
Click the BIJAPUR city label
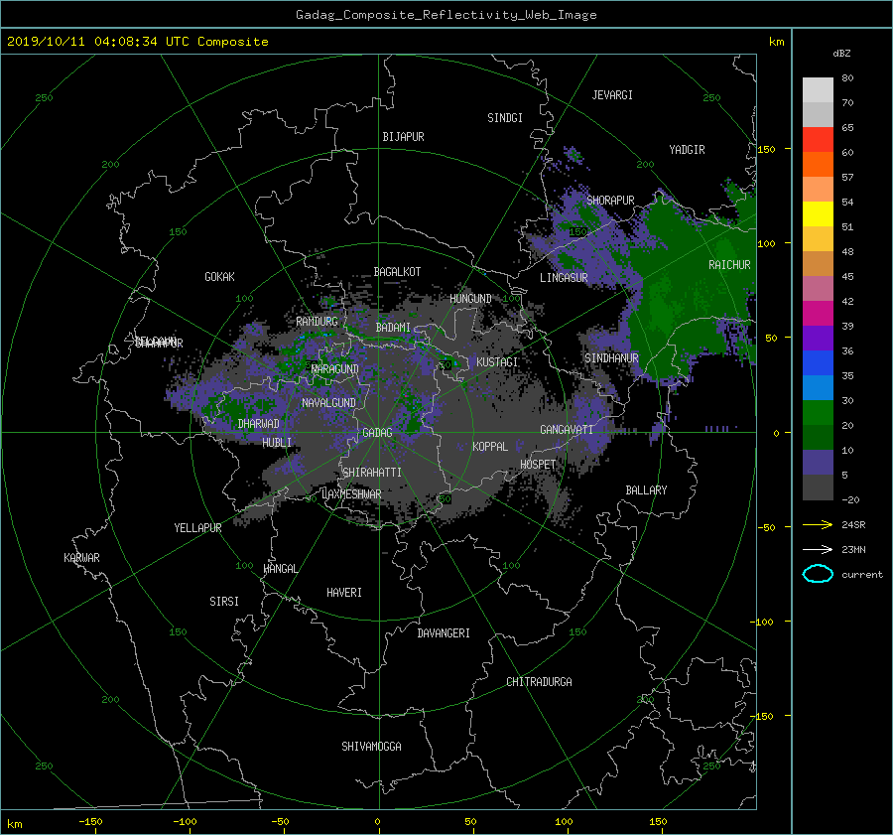[403, 137]
